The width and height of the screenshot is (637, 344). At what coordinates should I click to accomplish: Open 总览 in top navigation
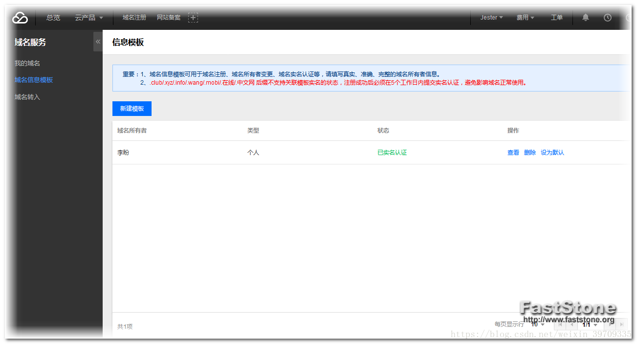coord(53,18)
